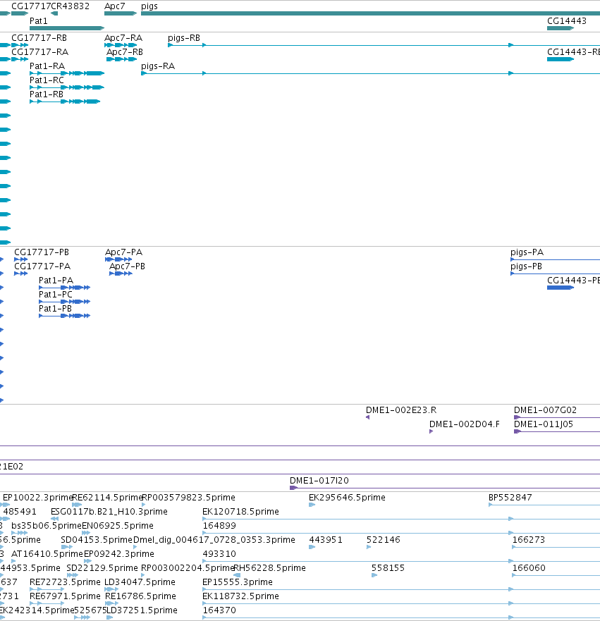Select the CG17717-RA transcript
Viewport: 600px width, 621px height.
point(20,59)
